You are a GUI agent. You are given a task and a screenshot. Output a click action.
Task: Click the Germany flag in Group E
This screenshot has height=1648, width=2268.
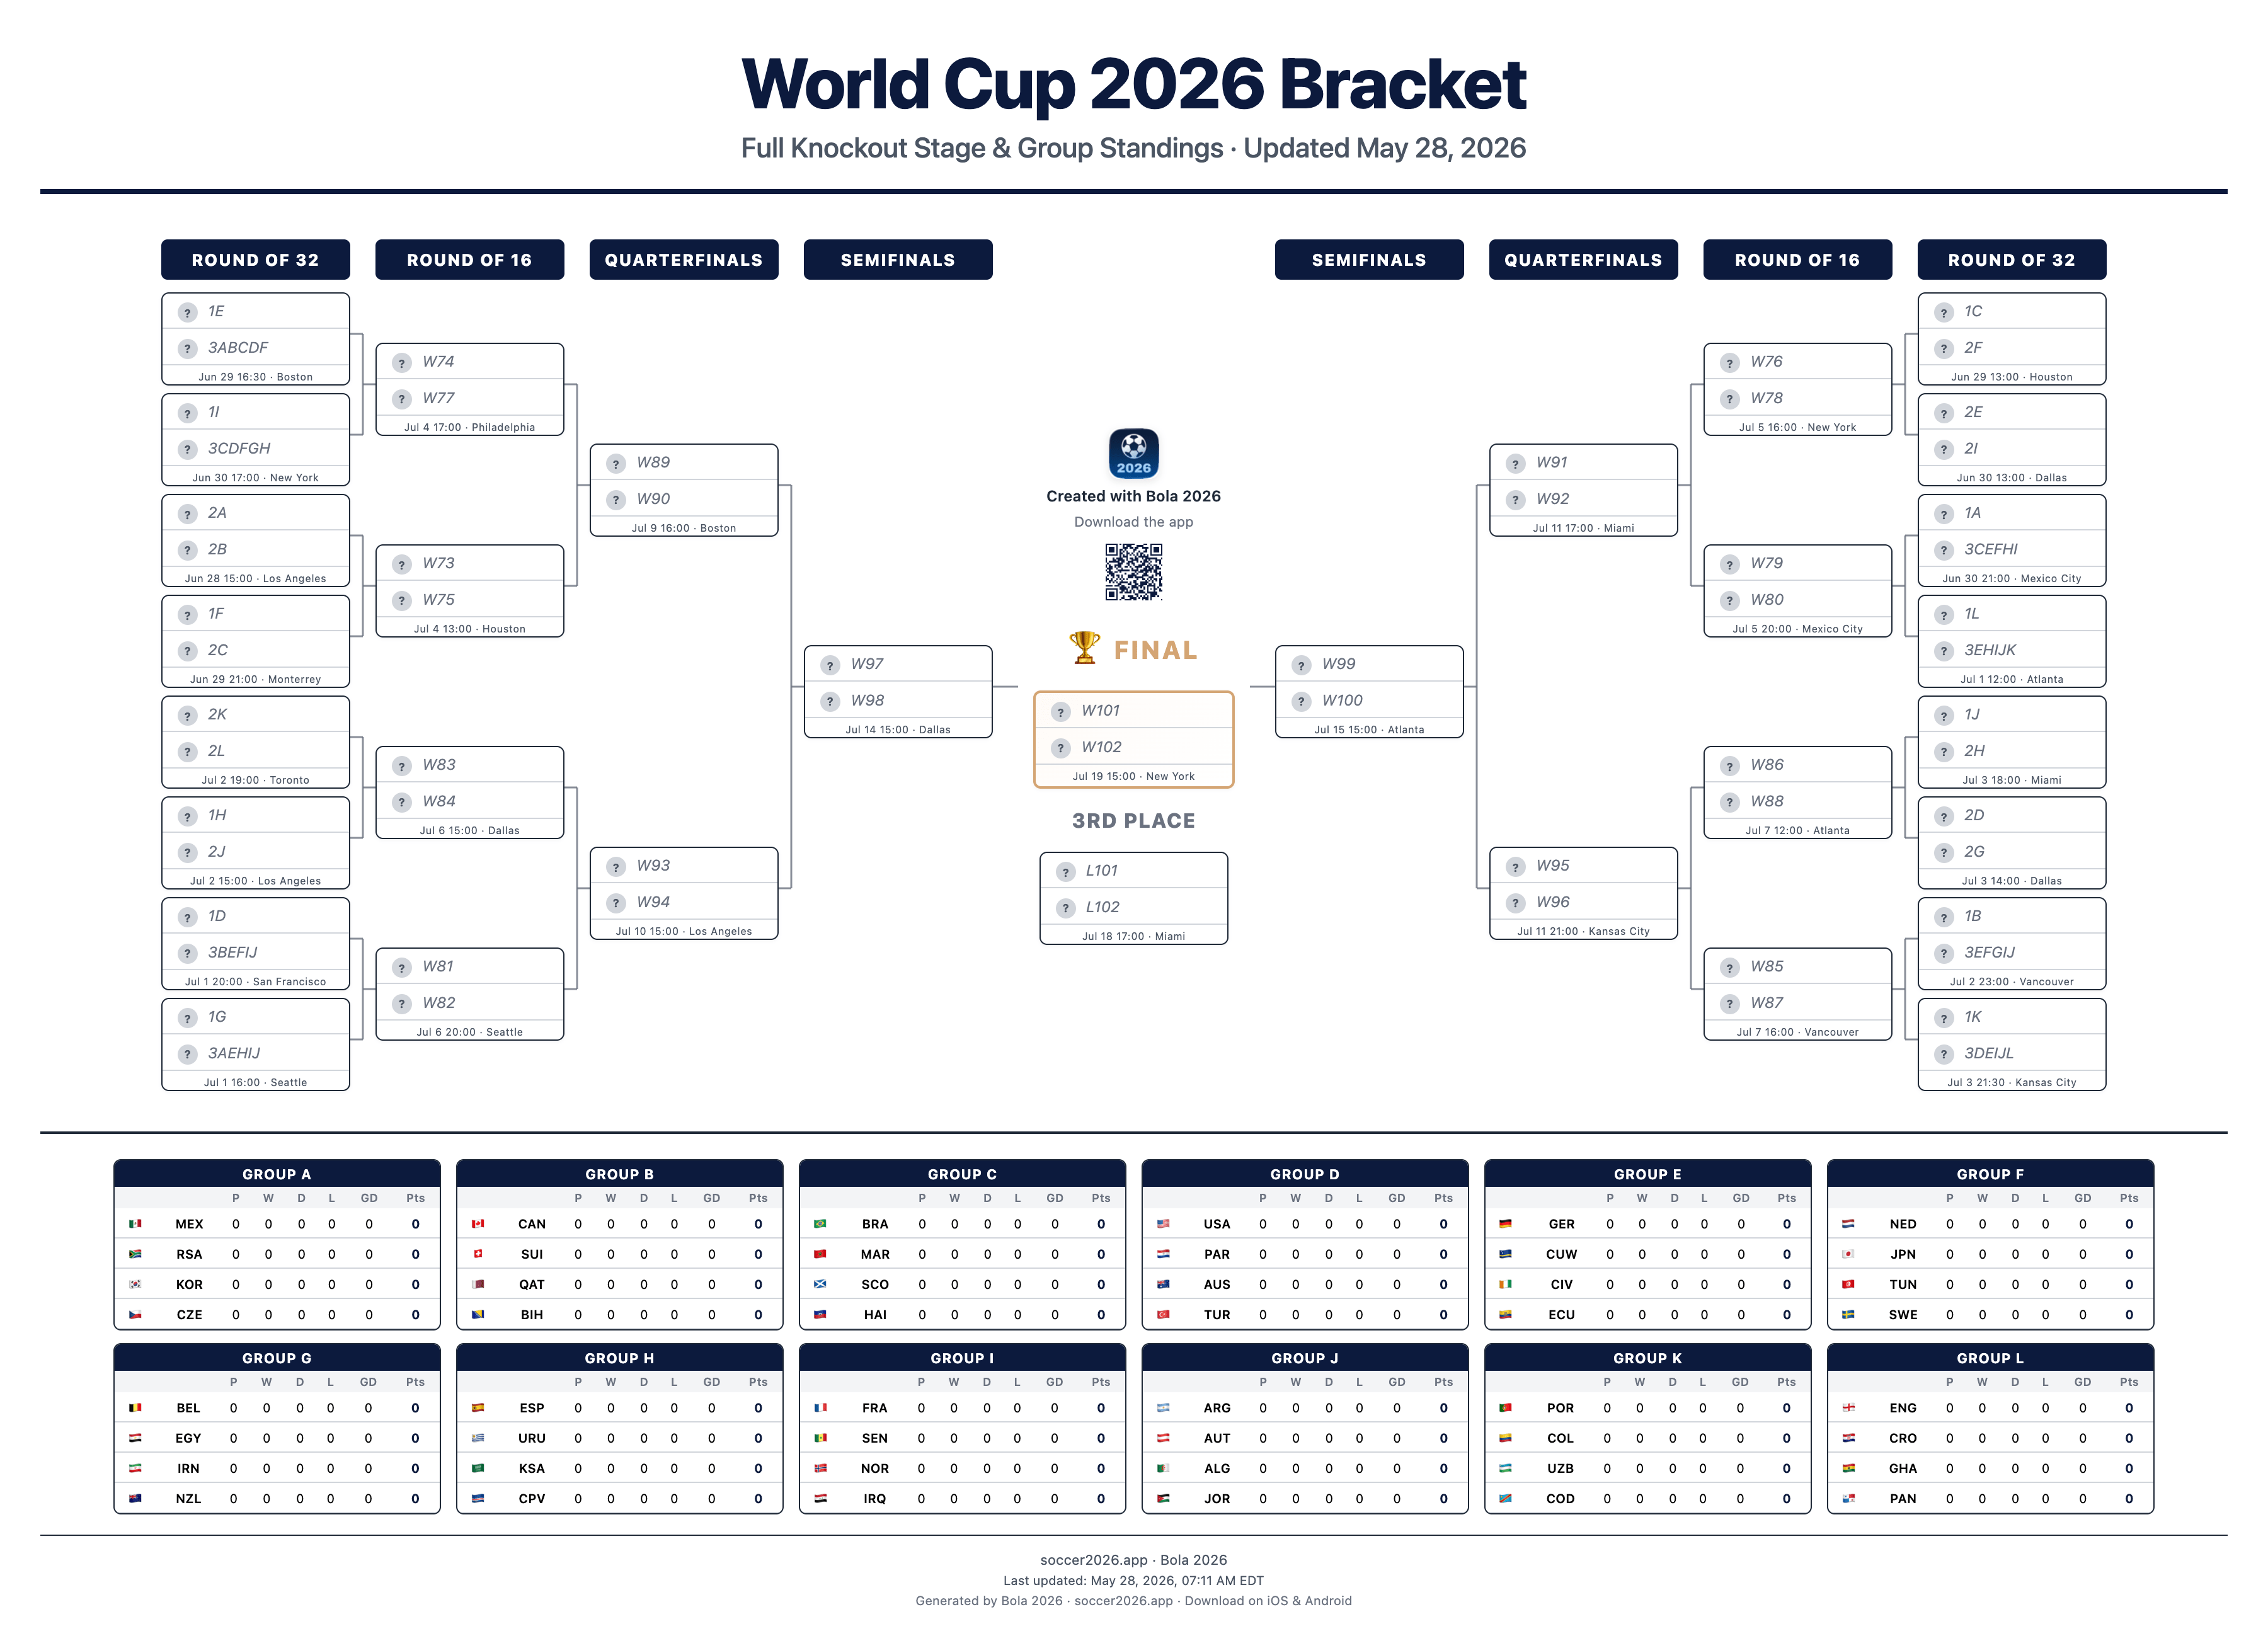tap(1505, 1224)
